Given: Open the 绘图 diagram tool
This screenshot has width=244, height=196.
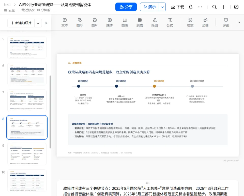Looking at the screenshot, I should click(155, 23).
